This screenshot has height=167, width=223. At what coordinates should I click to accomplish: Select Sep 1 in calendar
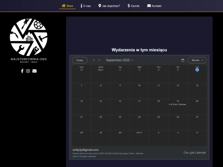point(101,70)
